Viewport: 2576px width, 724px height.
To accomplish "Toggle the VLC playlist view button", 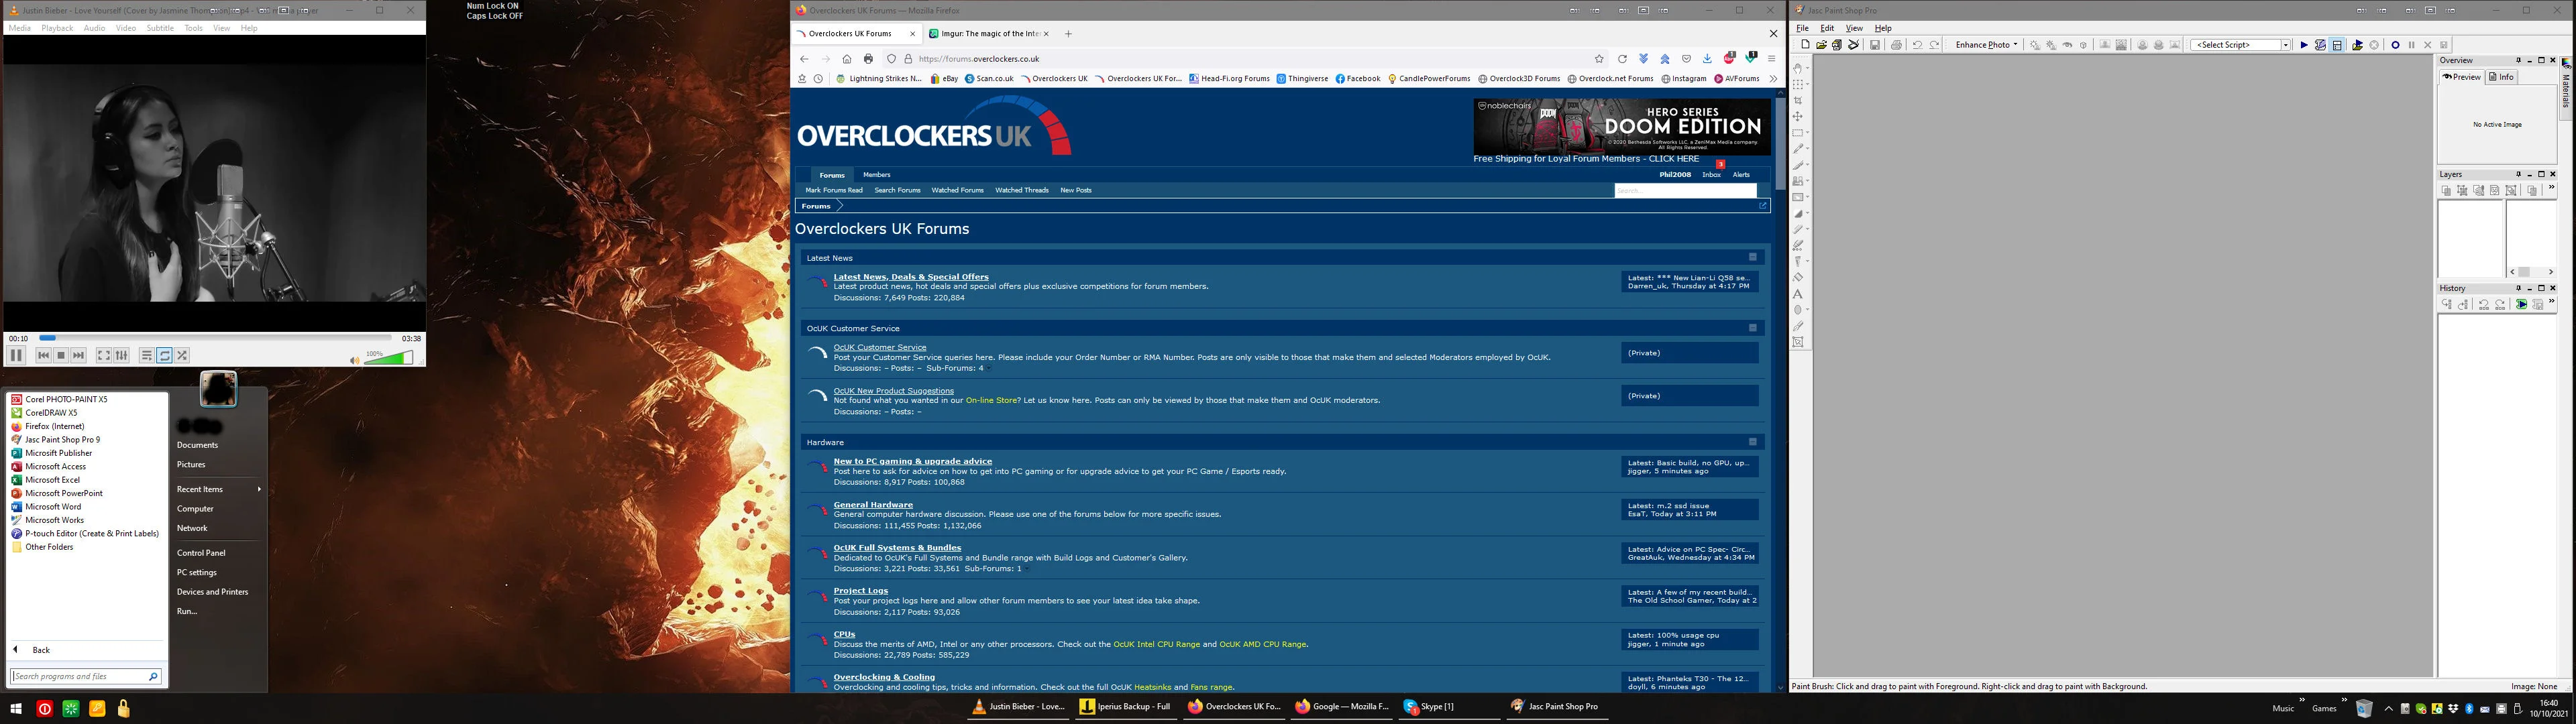I will click(x=146, y=355).
